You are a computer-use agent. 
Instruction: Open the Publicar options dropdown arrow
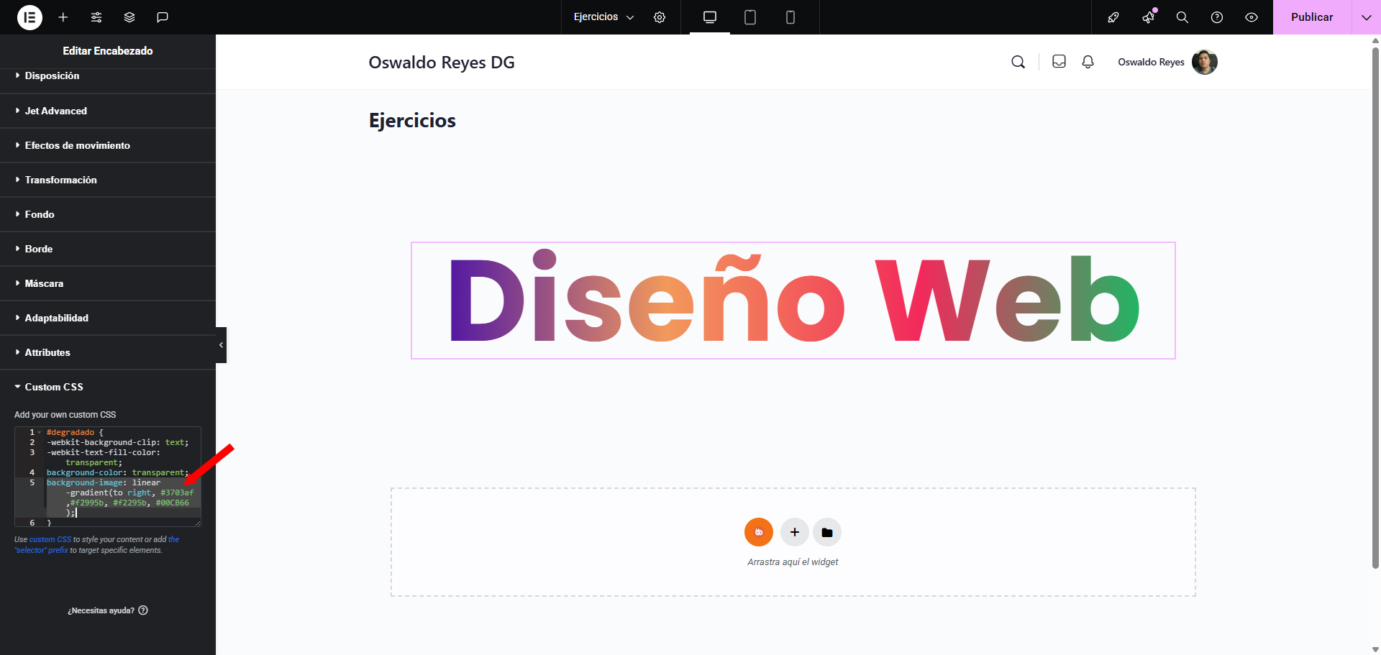click(x=1366, y=17)
